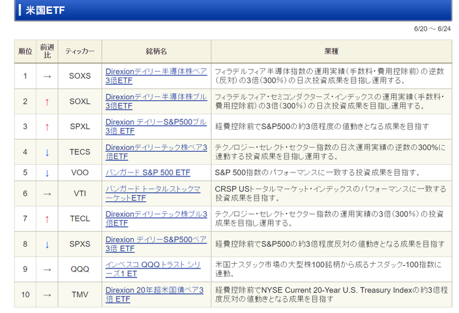Image resolution: width=459 pixels, height=313 pixels.
Task: Click SOXS description about フィラデルフィア半導体指数
Action: pyautogui.click(x=330, y=76)
